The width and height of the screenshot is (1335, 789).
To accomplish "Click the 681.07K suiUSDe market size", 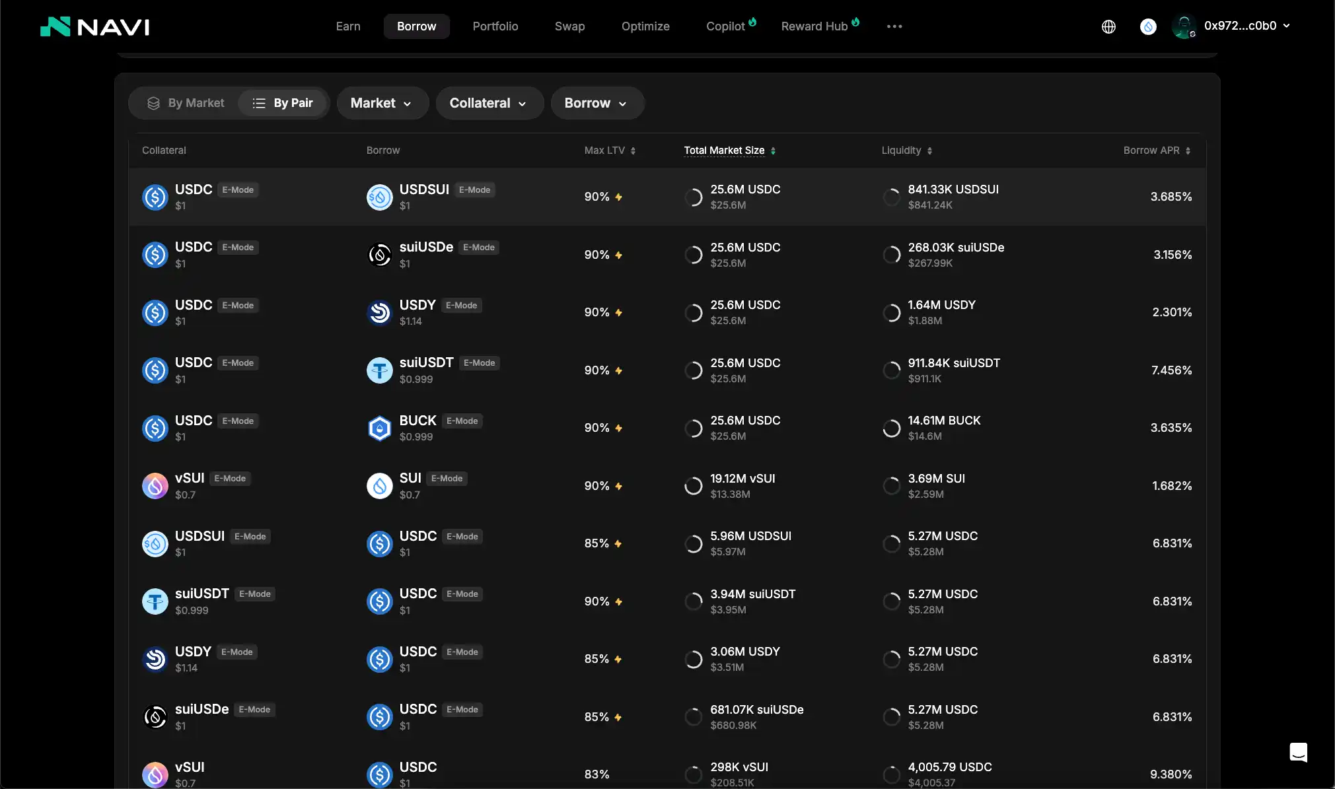I will [x=757, y=710].
